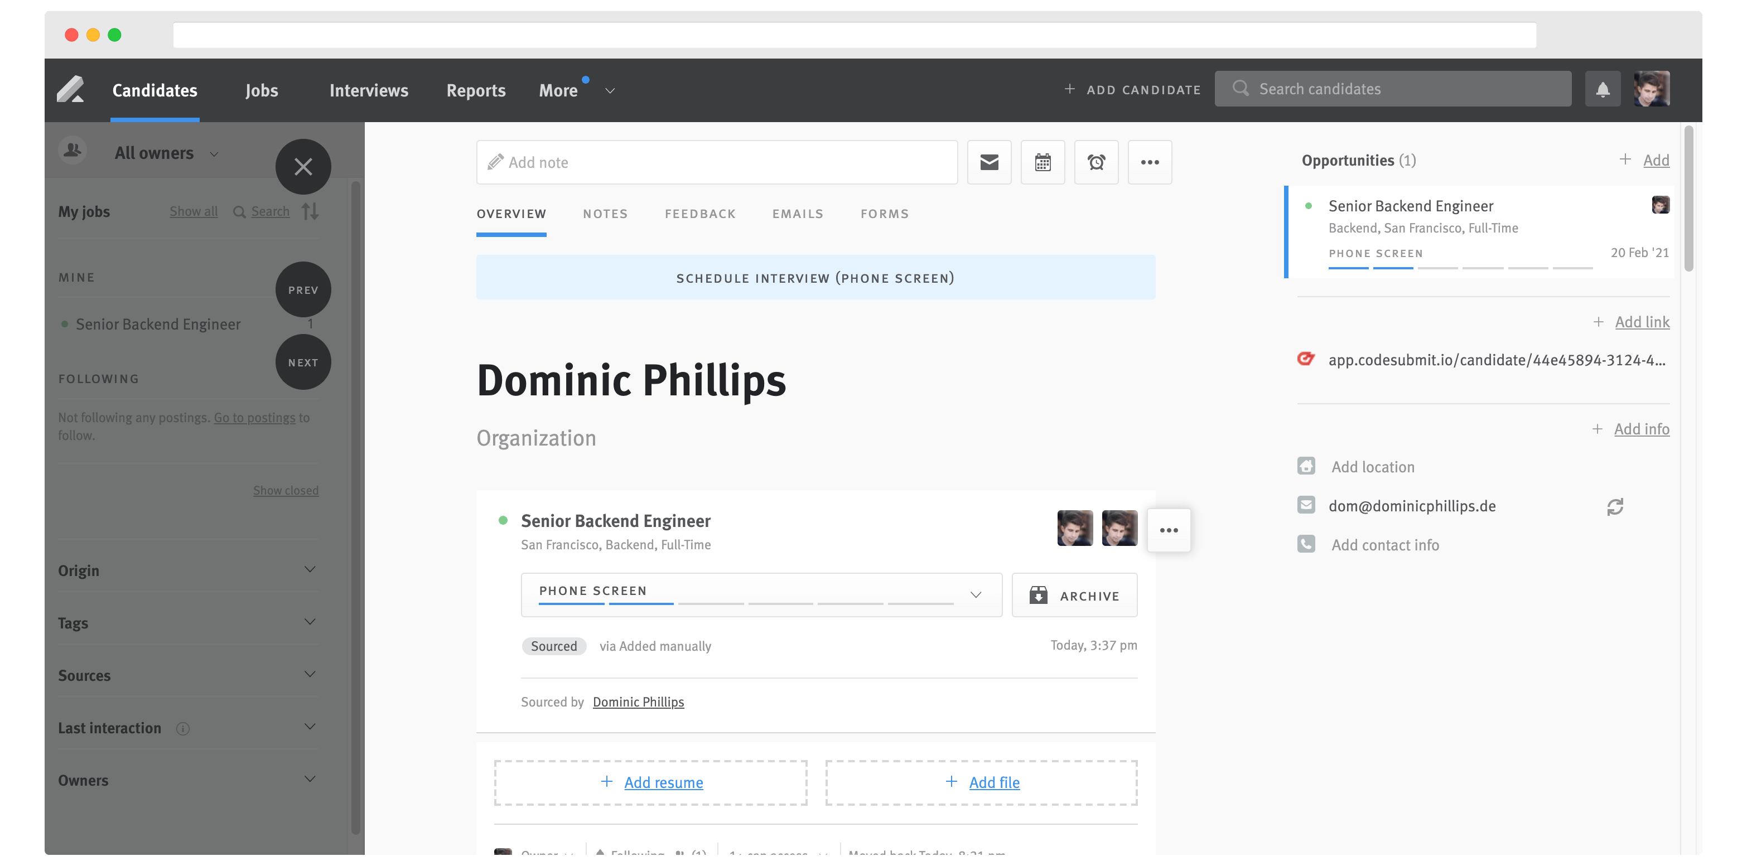Screen dimensions: 1747x866
Task: Click the Add resume link
Action: [x=663, y=782]
